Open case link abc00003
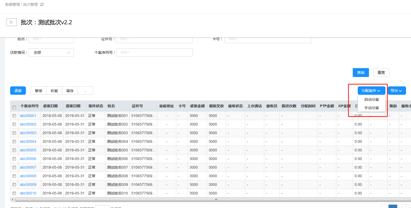Image resolution: width=411 pixels, height=208 pixels. (28, 133)
